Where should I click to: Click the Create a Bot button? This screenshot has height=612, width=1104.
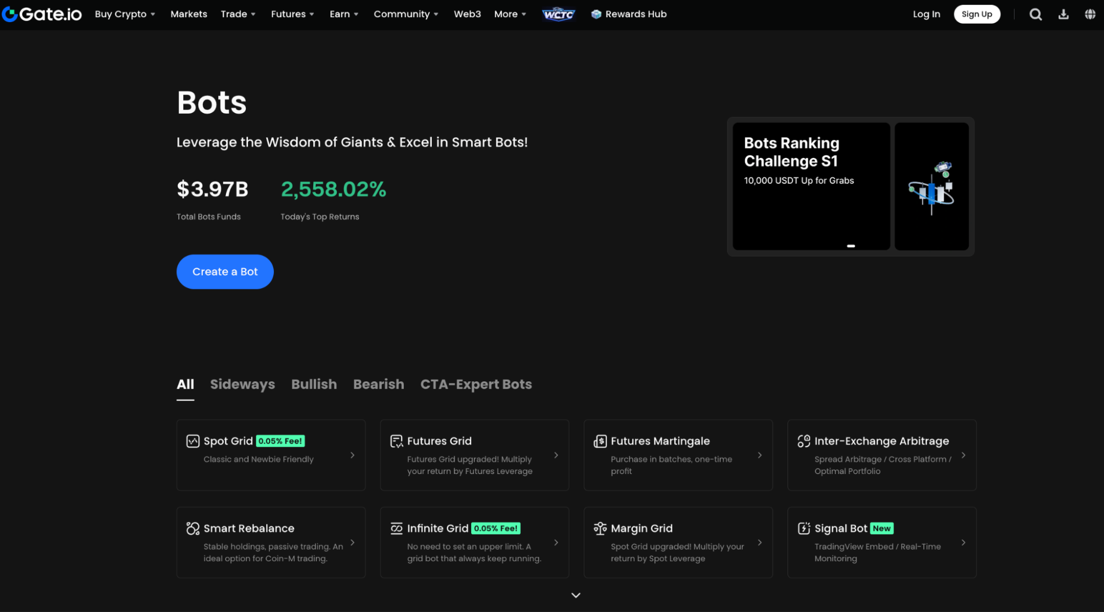(224, 272)
